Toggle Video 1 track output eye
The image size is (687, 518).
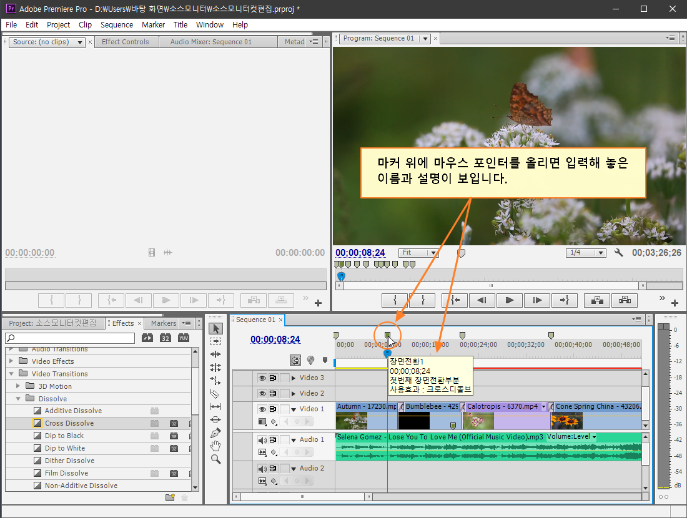coord(262,409)
